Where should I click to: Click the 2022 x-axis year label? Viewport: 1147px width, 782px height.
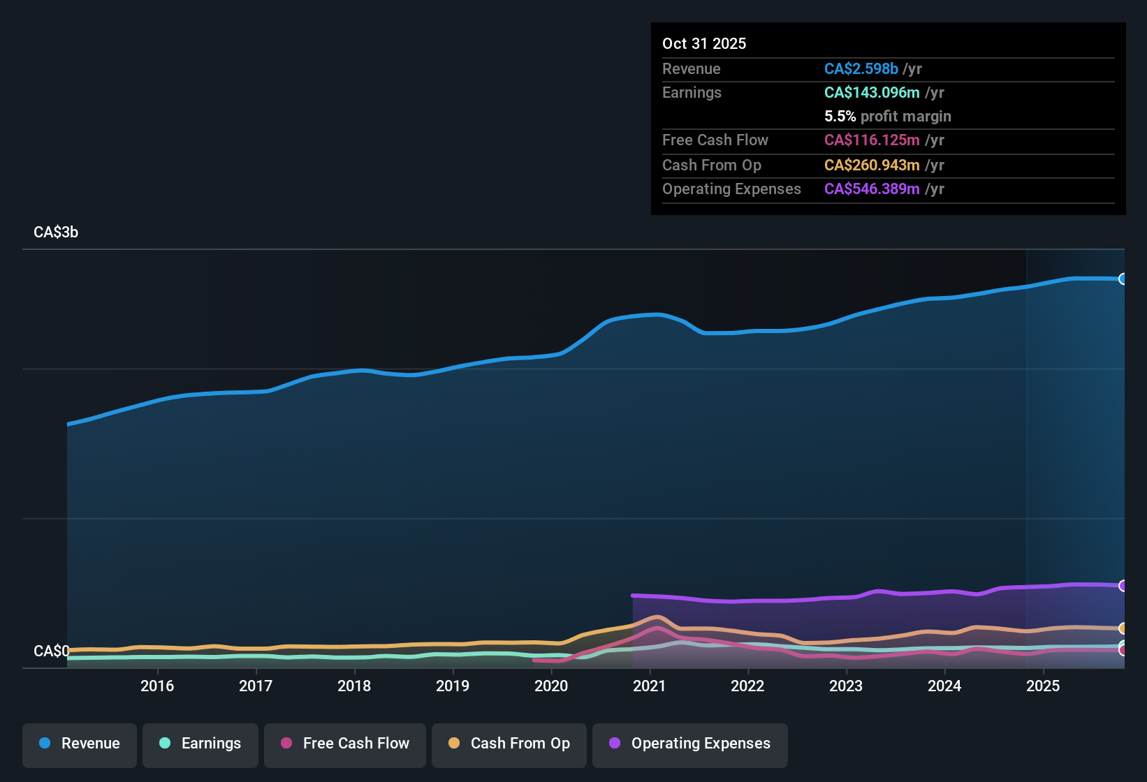click(x=747, y=686)
